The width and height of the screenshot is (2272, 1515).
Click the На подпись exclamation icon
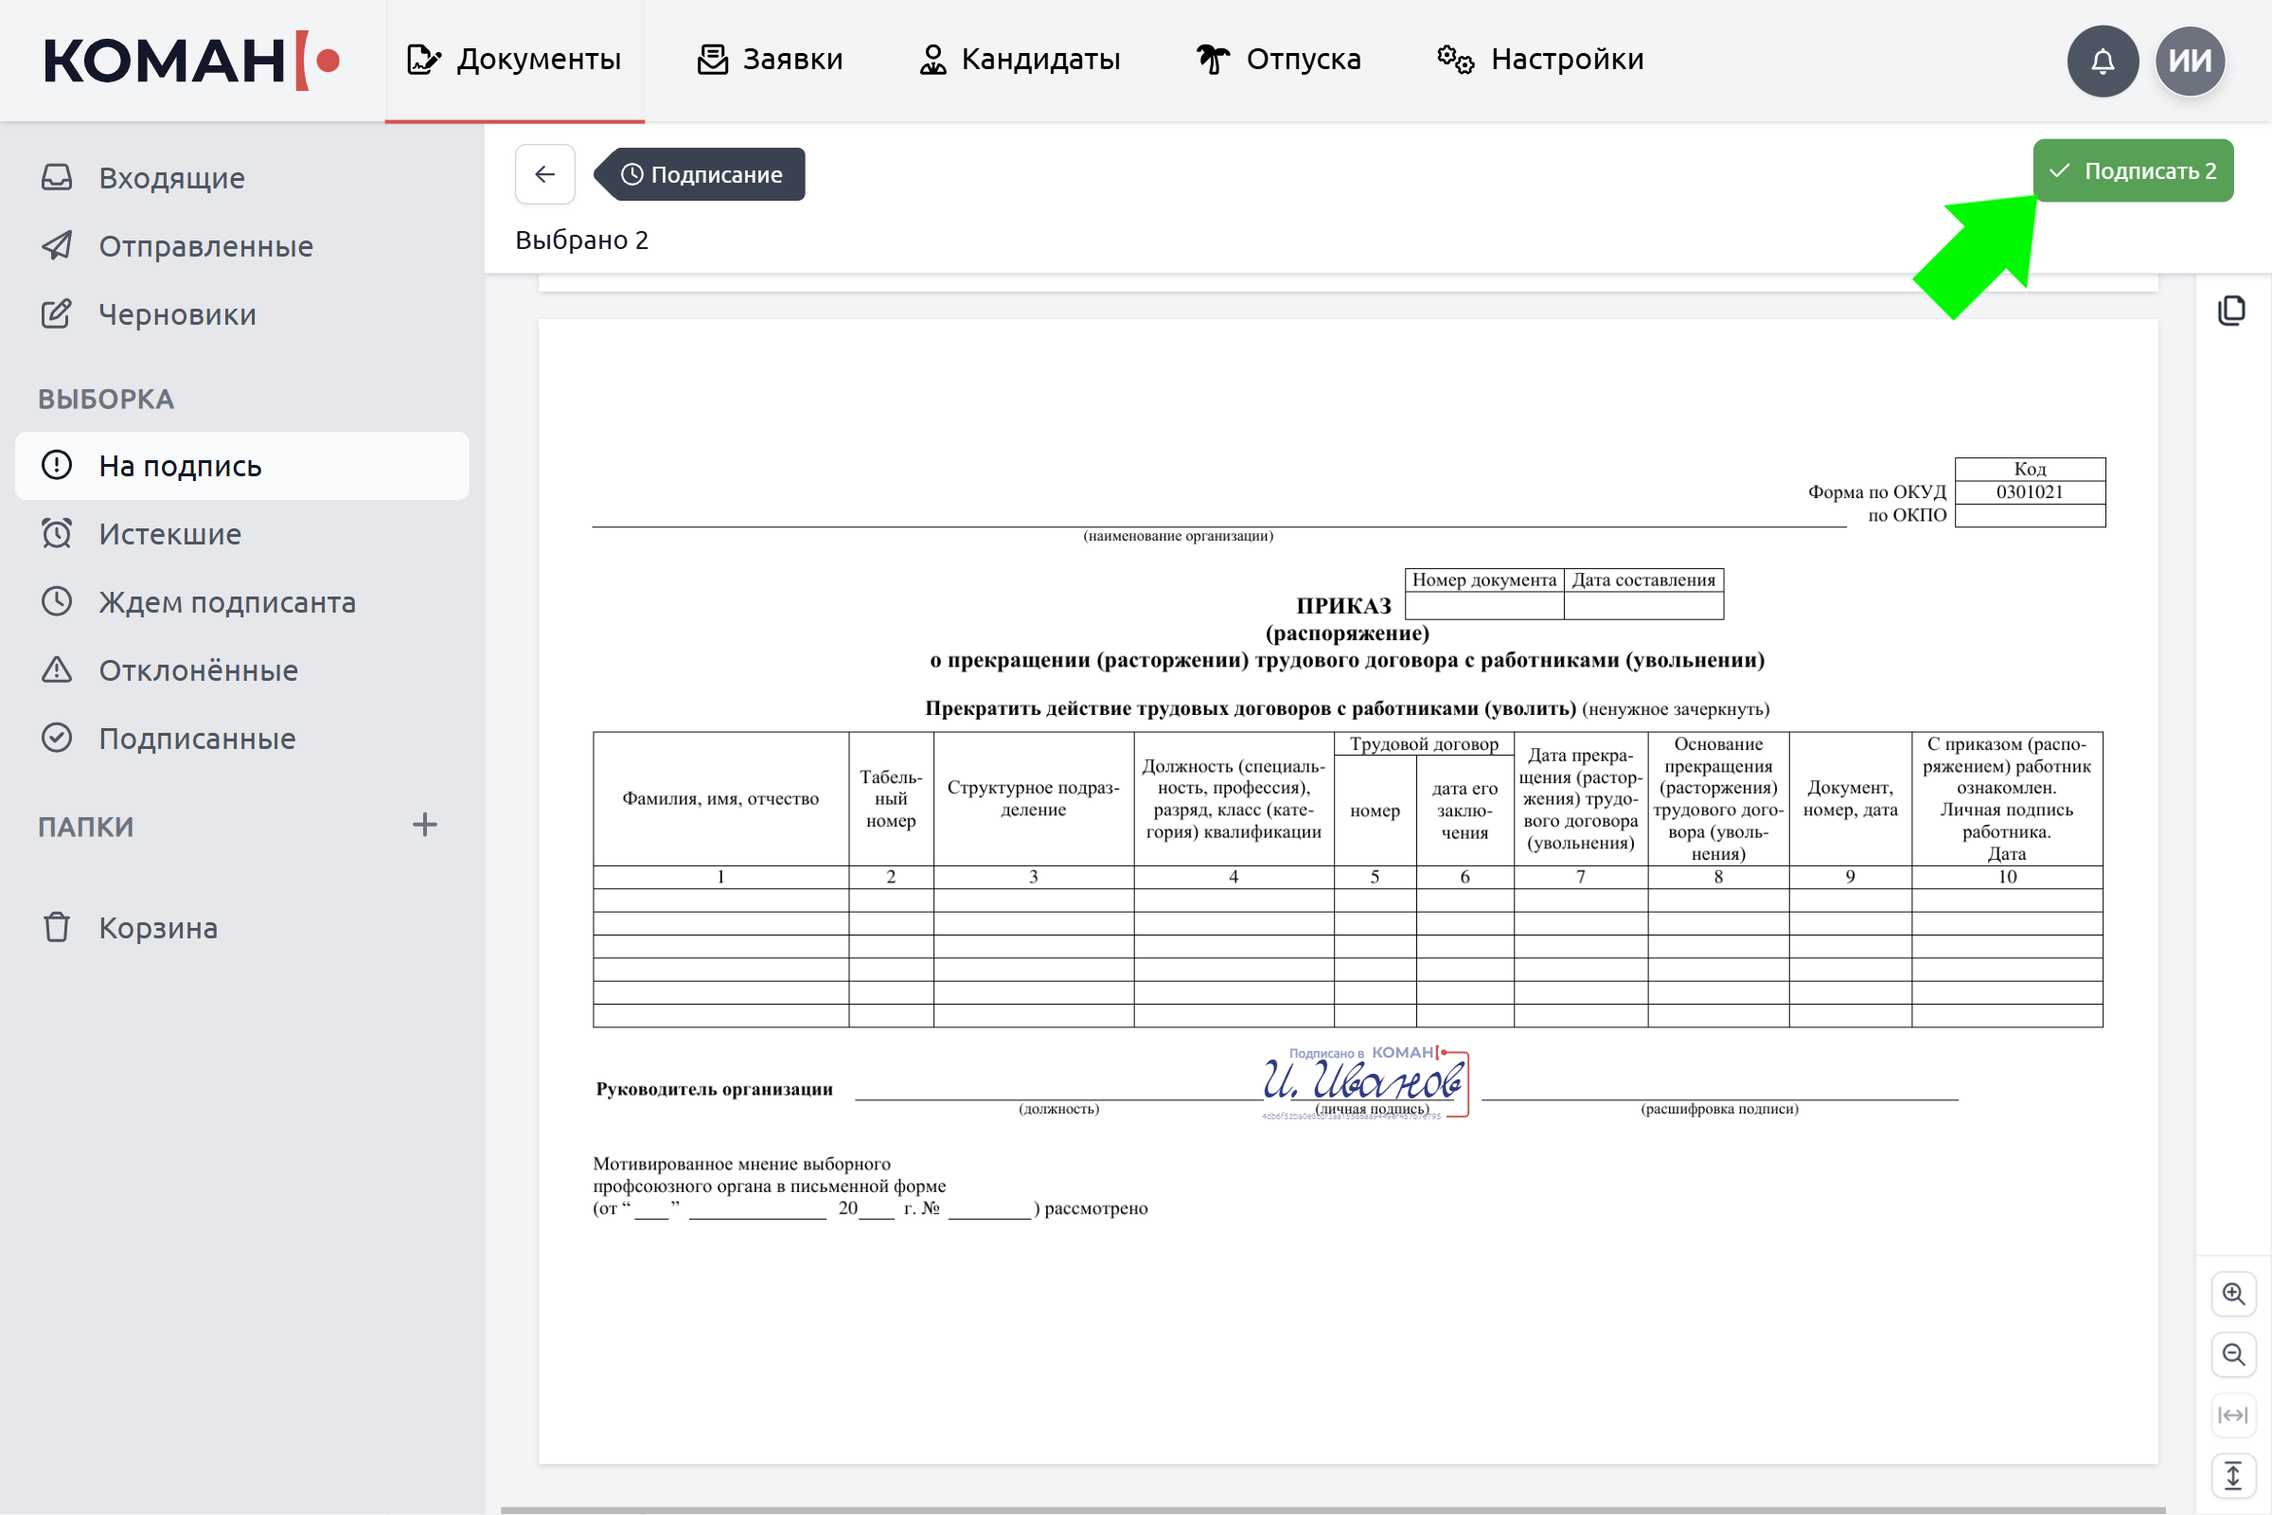57,465
